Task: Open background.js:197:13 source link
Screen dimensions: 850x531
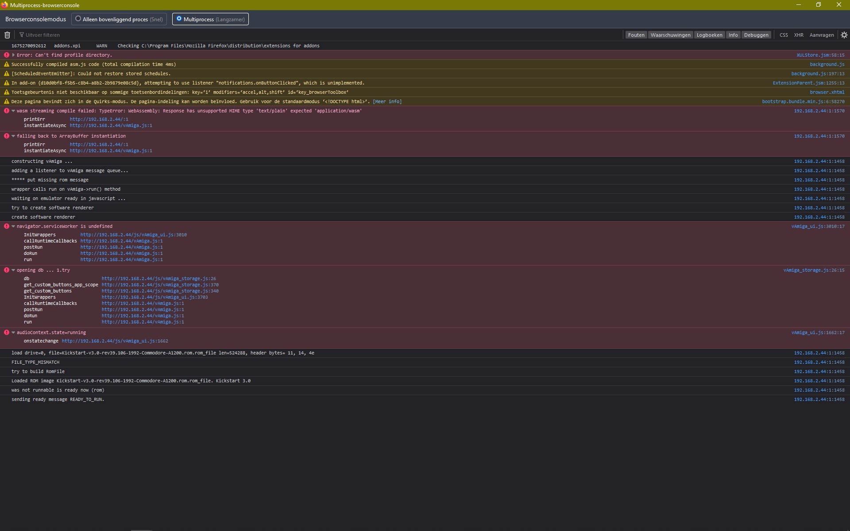Action: pos(818,74)
